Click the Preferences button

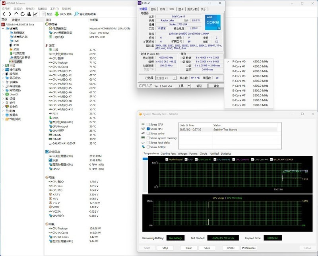[248, 248]
